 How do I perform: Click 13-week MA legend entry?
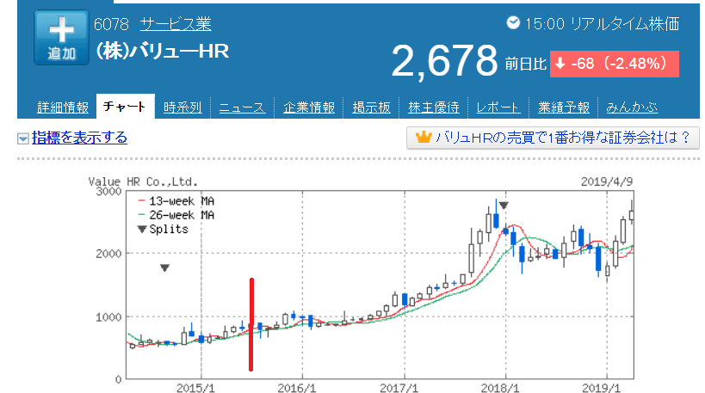coord(176,200)
